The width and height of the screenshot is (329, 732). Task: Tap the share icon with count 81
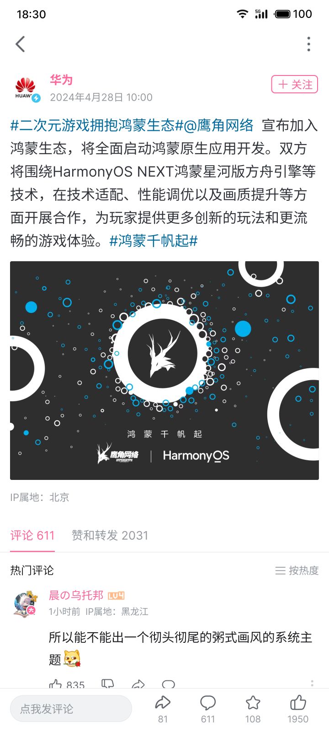tap(163, 709)
